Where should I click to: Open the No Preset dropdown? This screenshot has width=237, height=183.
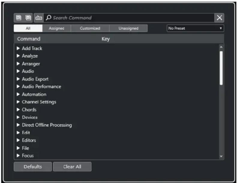[195, 28]
